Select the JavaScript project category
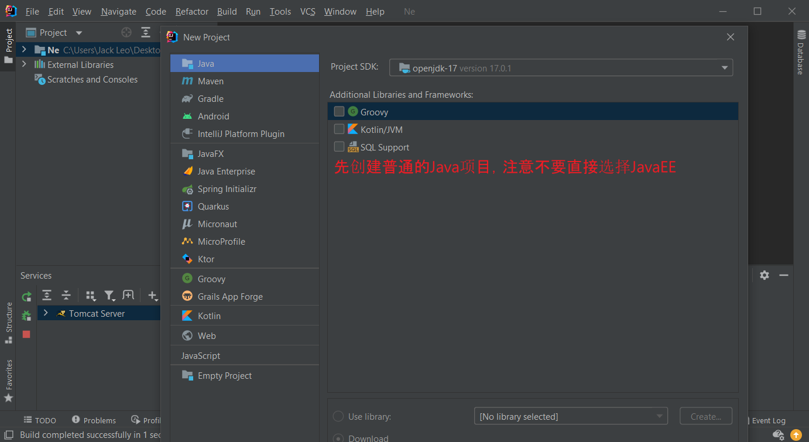The image size is (809, 442). (x=245, y=355)
